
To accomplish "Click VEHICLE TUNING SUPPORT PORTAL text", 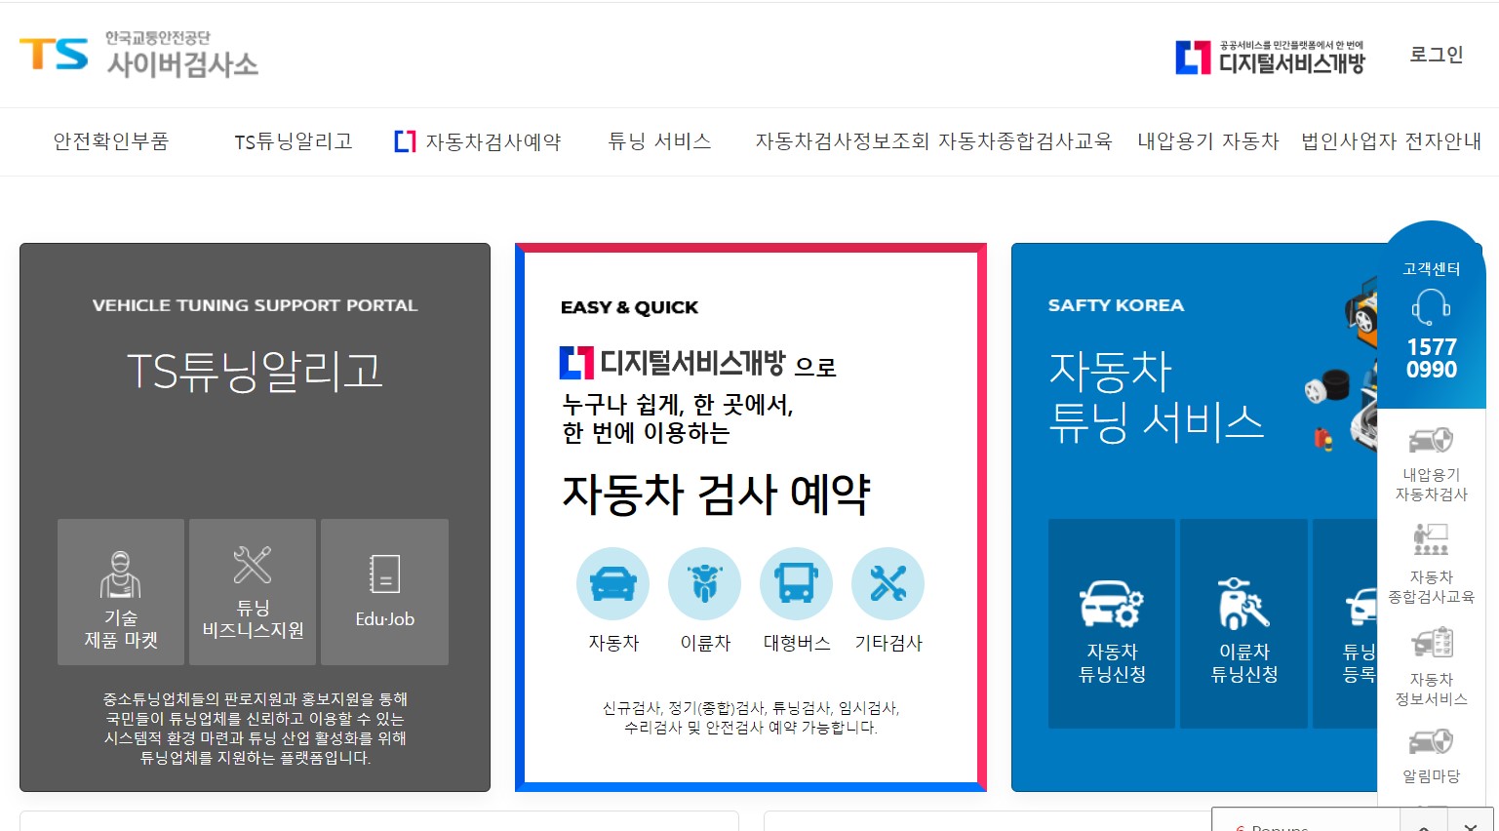I will [255, 305].
